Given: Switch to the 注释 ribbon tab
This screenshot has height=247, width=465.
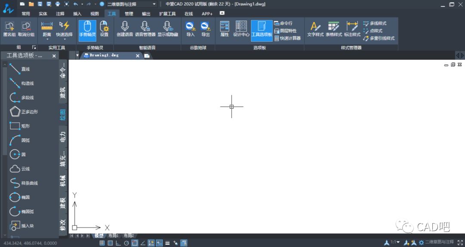Looking at the screenshot, I should click(x=60, y=14).
